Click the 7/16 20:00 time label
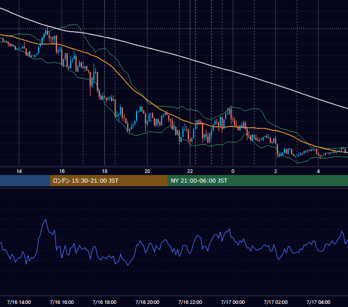348x307 pixels. (x=147, y=302)
